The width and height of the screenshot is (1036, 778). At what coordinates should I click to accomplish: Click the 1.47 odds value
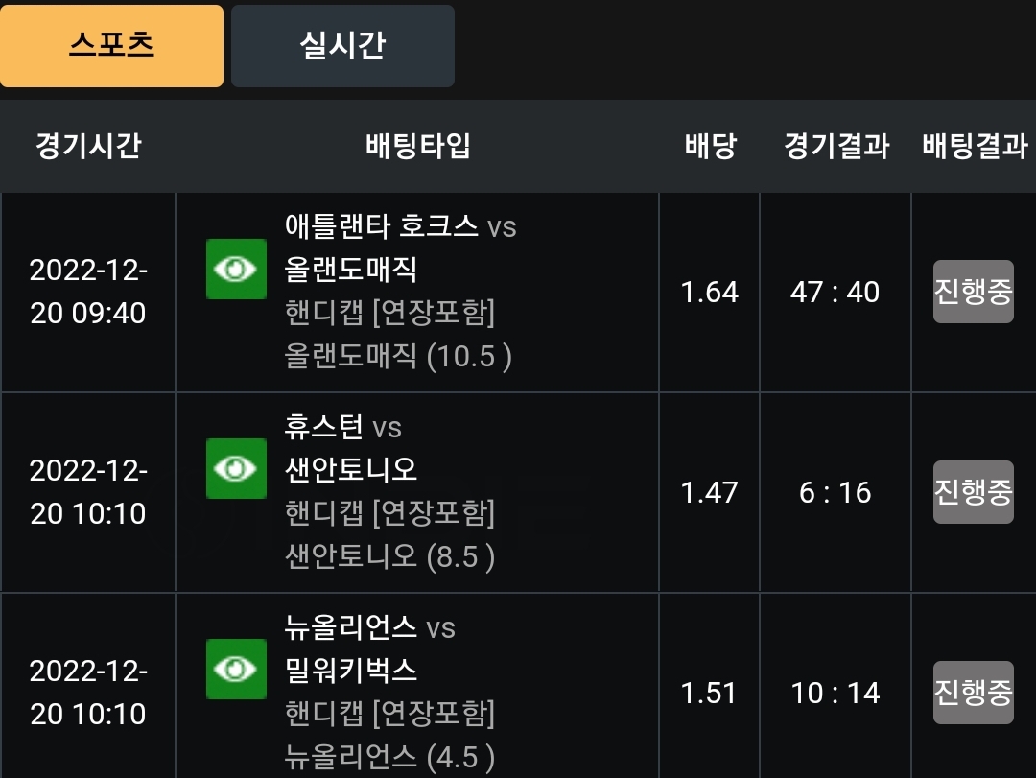click(x=710, y=492)
